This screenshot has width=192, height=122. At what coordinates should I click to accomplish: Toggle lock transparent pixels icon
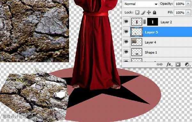(137, 12)
